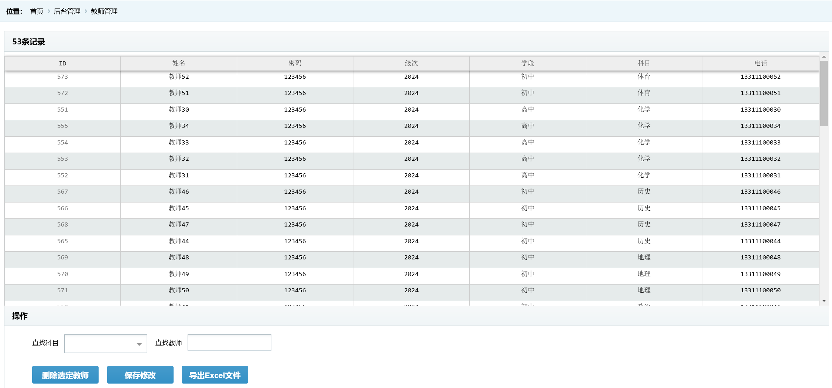The image size is (832, 388).
Task: Select the name cell 教师30
Action: pyautogui.click(x=179, y=110)
